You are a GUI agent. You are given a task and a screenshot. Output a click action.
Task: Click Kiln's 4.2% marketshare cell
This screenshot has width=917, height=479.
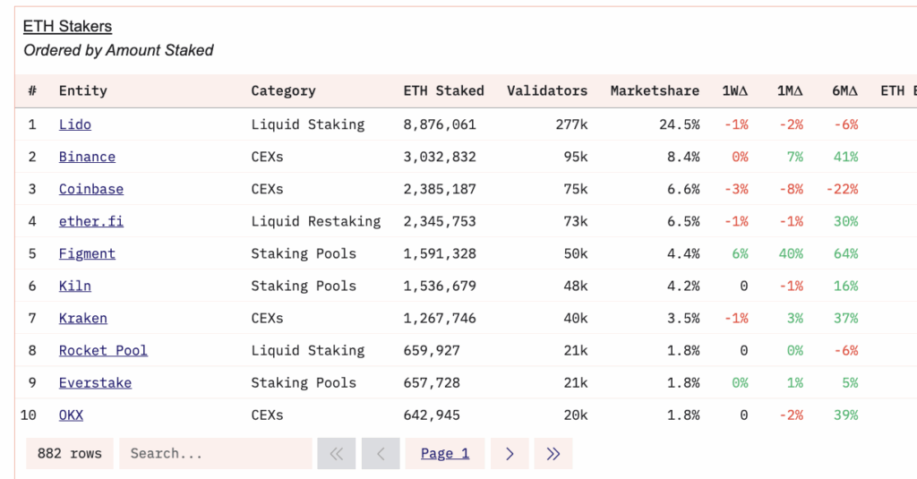[x=683, y=286]
